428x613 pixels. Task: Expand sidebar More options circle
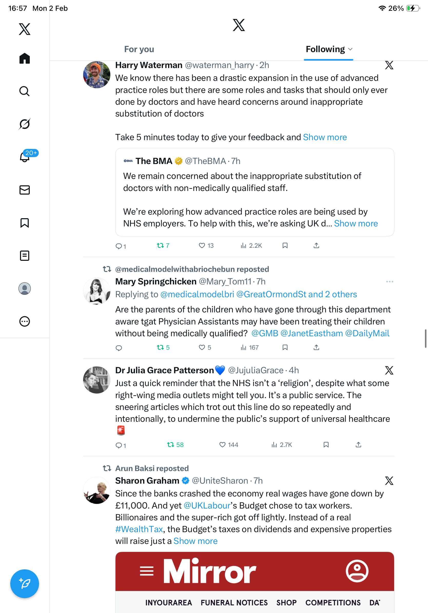[25, 321]
